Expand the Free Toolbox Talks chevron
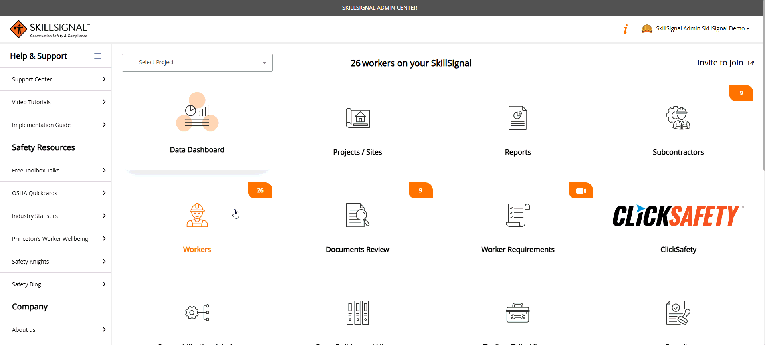The width and height of the screenshot is (765, 345). pyautogui.click(x=104, y=170)
